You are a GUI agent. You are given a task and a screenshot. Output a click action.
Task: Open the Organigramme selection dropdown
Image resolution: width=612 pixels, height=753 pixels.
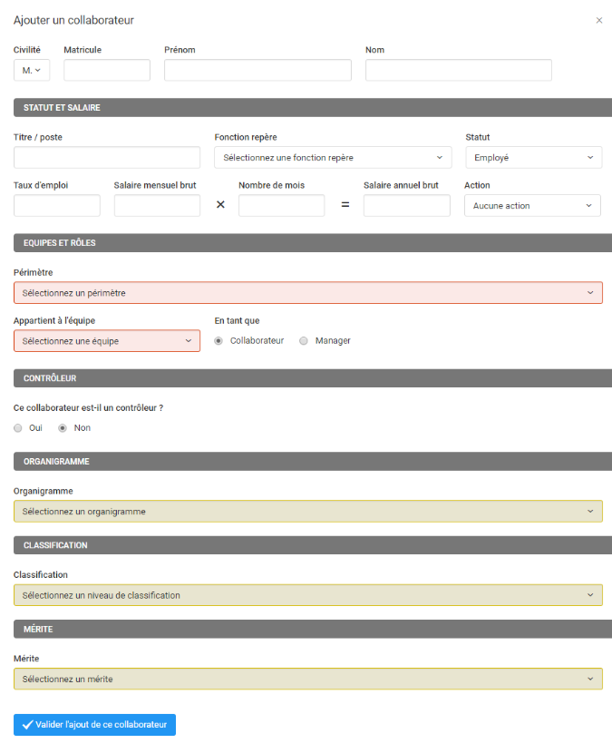pos(308,512)
